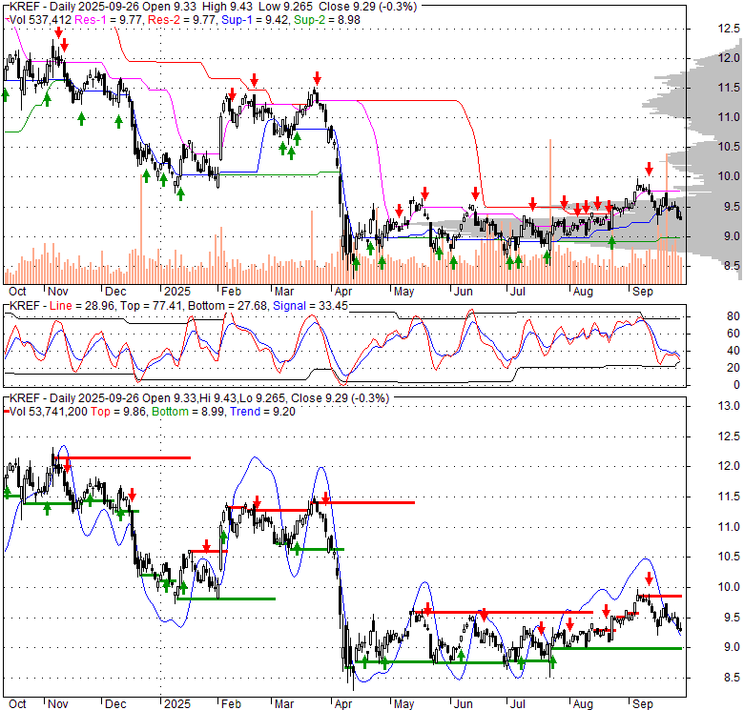Click the 60 level on the oscillator axis
Image resolution: width=744 pixels, height=710 pixels.
734,334
